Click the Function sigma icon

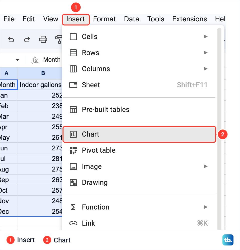[x=73, y=207]
